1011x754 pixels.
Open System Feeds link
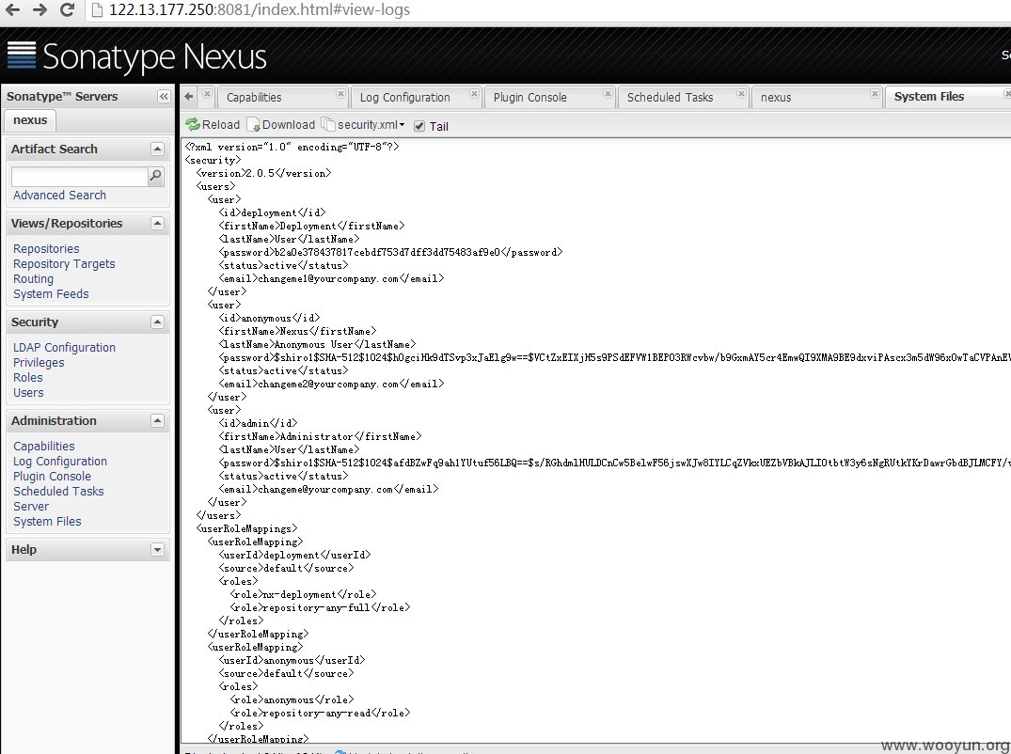[x=51, y=294]
